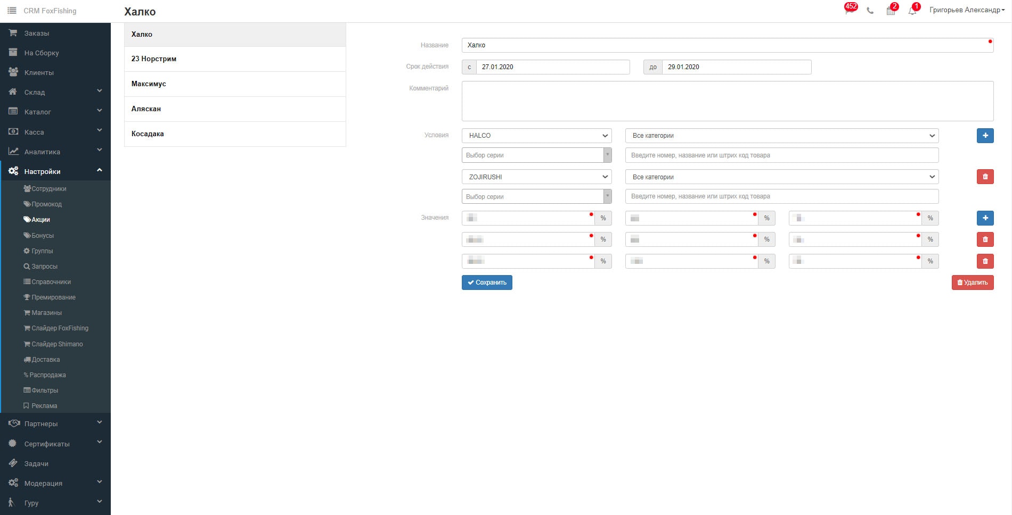Screen dimensions: 1012x515
Task: Click the Склад home icon
Action: [x=13, y=92]
